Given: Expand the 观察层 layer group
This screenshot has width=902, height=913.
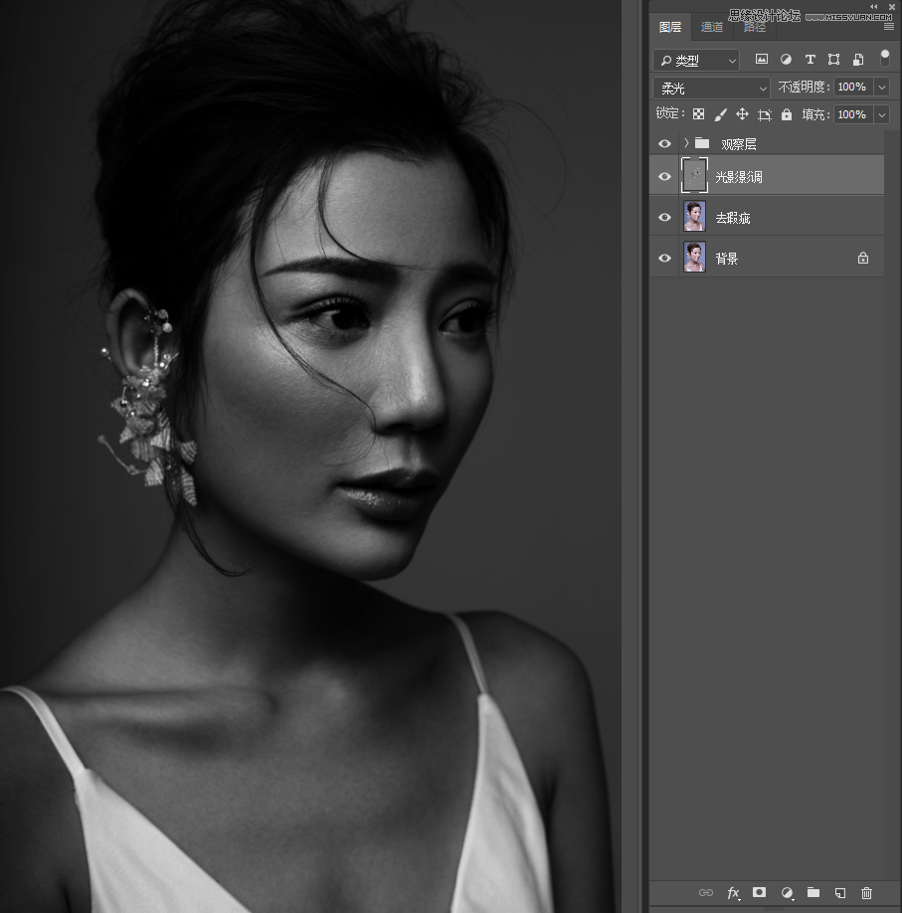Looking at the screenshot, I should (686, 144).
